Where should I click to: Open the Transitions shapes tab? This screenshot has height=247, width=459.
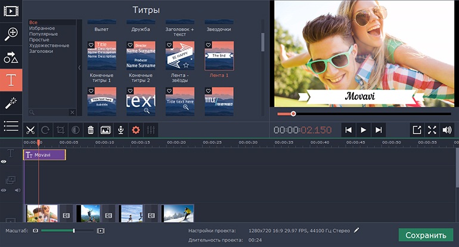point(11,57)
